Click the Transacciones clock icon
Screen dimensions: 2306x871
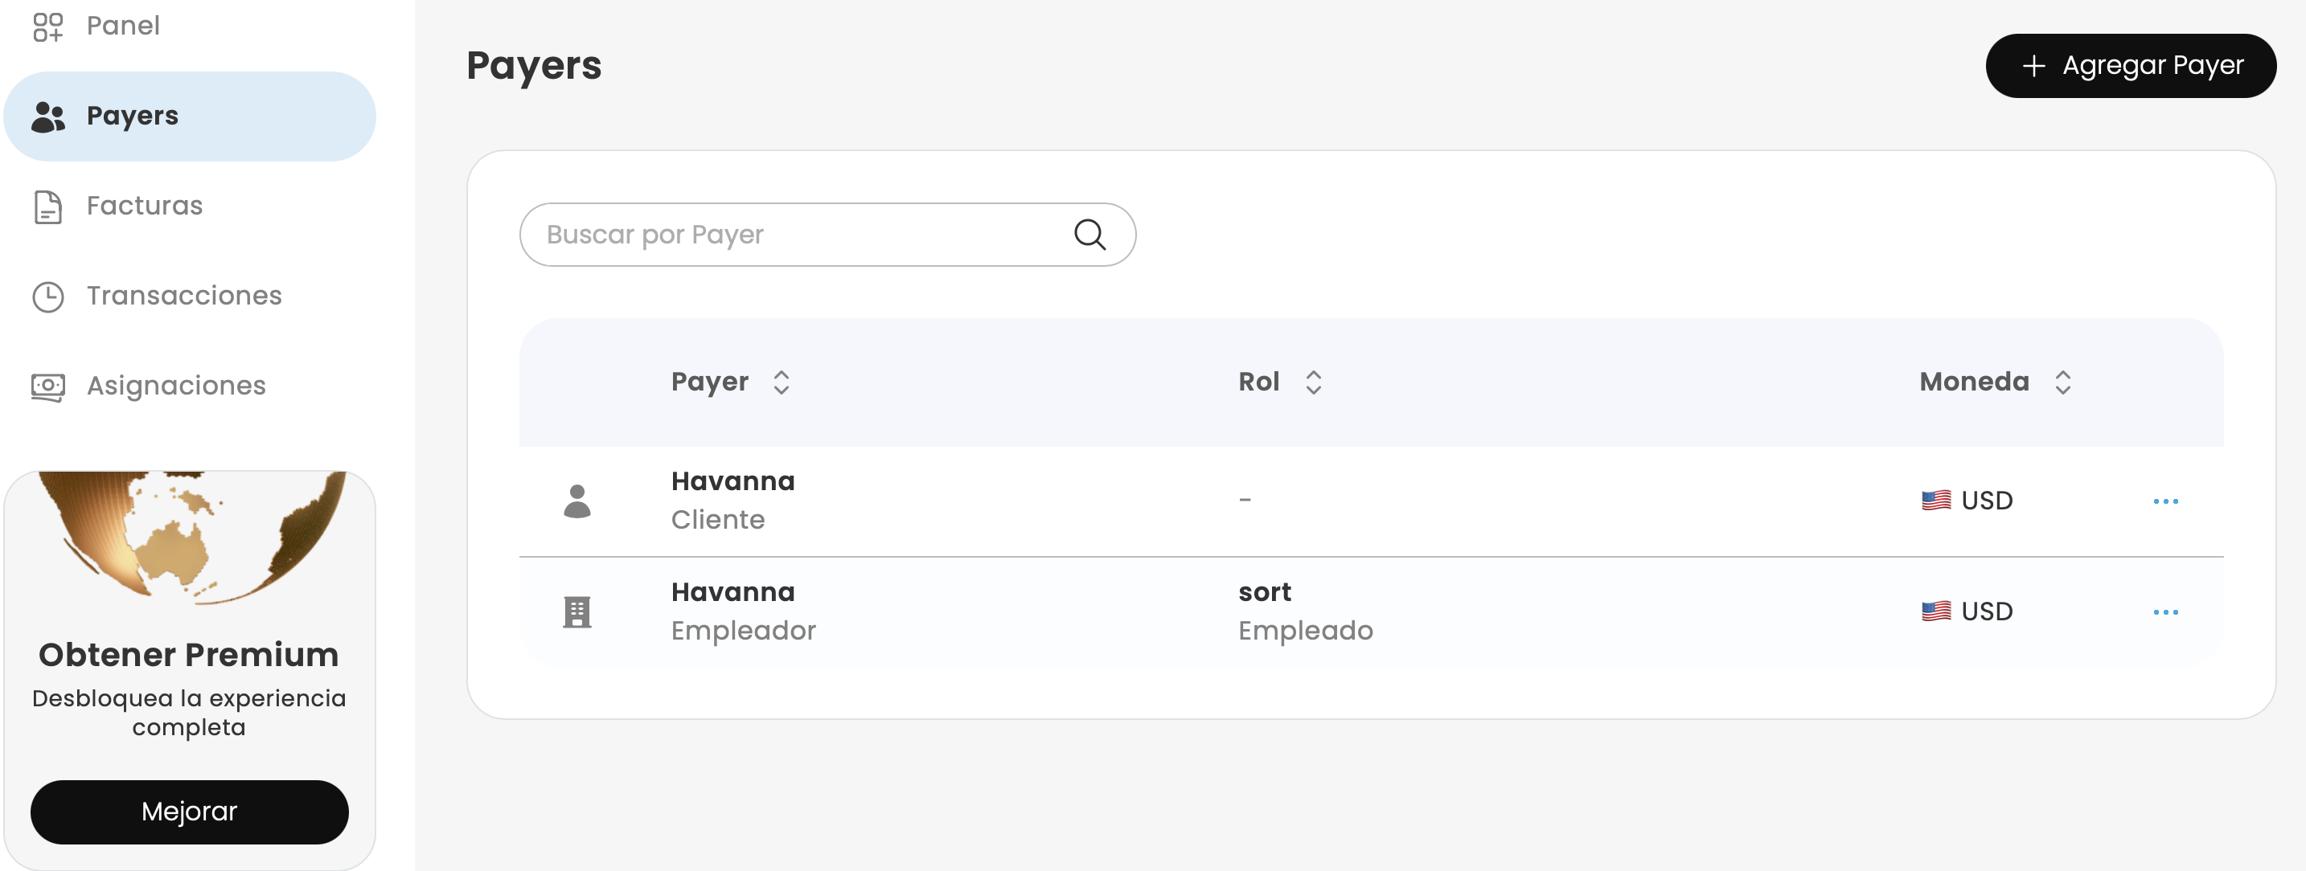47,296
